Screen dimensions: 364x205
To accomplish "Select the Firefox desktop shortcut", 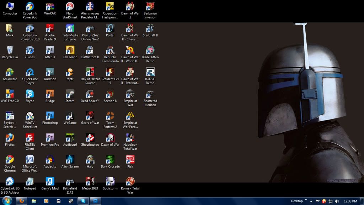I will (10, 140).
